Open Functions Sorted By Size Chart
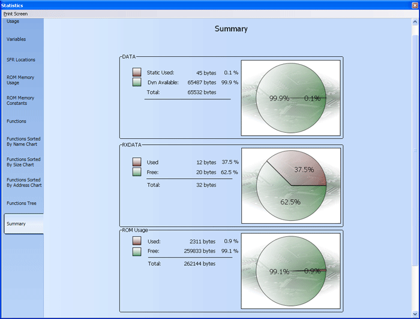 coord(23,162)
